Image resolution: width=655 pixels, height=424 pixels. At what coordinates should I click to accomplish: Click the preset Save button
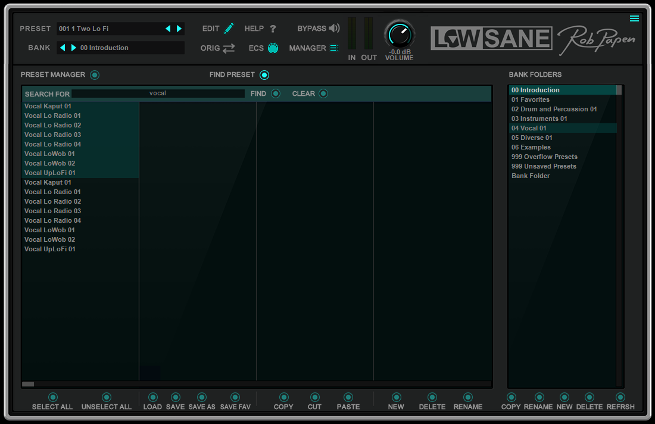[x=176, y=397]
